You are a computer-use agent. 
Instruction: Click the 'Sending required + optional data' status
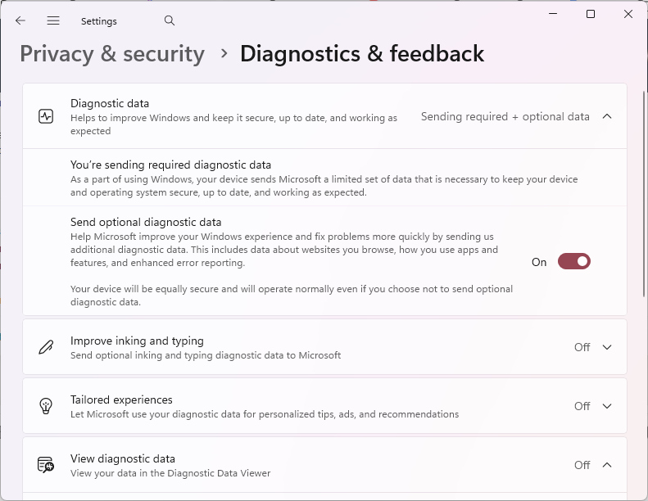coord(505,117)
